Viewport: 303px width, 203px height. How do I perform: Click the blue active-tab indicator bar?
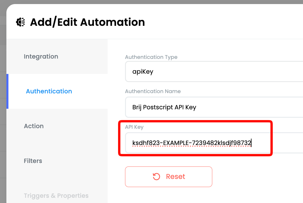tap(7, 91)
